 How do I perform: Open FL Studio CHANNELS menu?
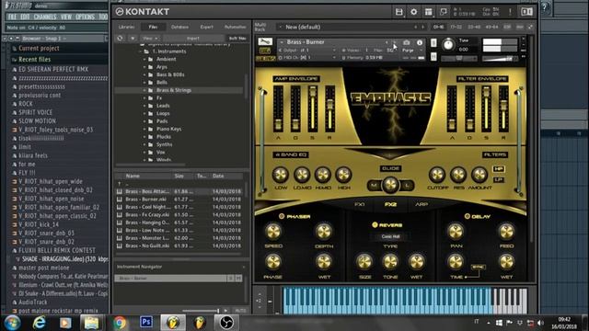[x=45, y=17]
